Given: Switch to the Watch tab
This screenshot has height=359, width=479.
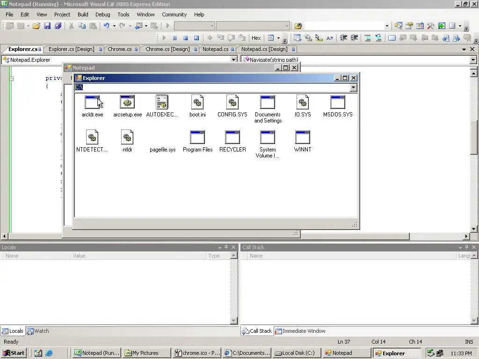Looking at the screenshot, I should point(38,331).
